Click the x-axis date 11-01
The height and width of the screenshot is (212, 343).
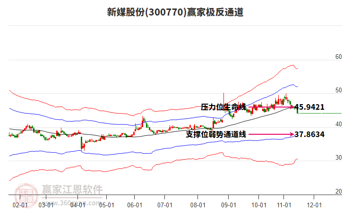(284, 205)
